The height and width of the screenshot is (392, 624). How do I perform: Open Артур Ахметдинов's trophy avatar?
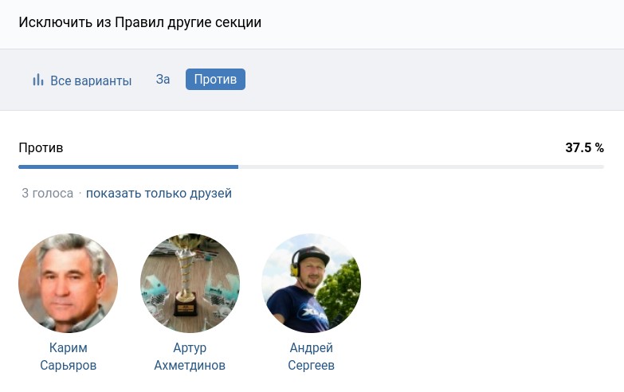pyautogui.click(x=190, y=283)
